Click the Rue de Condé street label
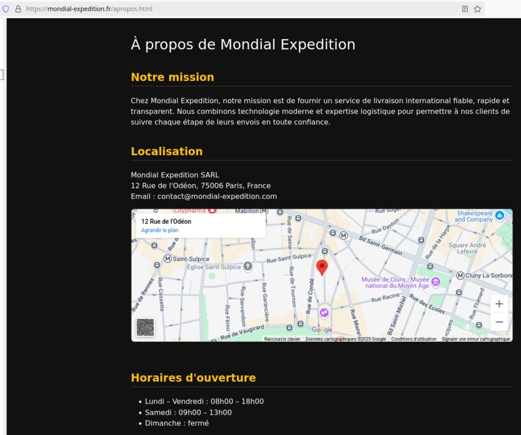Screen dimensions: 521x435 pyautogui.click(x=310, y=296)
